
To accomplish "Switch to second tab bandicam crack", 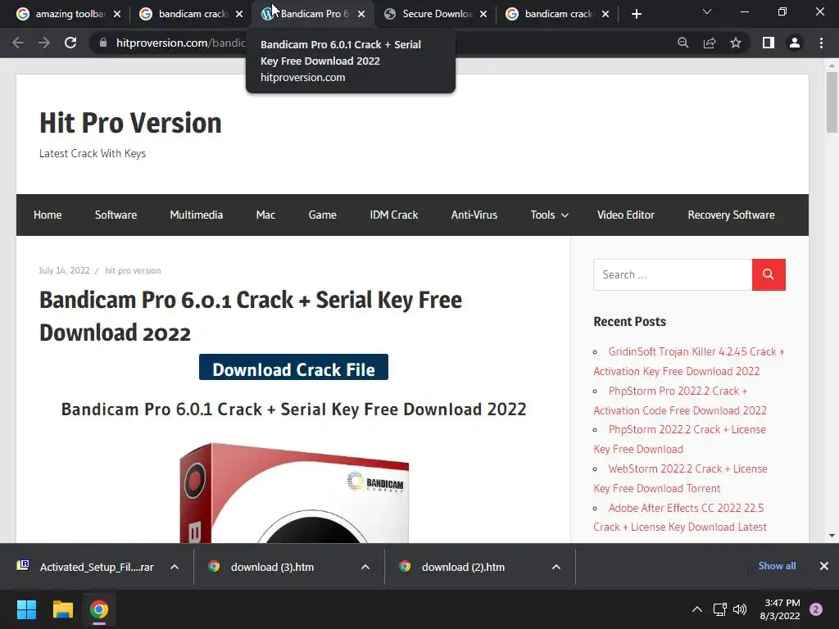I will tap(190, 14).
